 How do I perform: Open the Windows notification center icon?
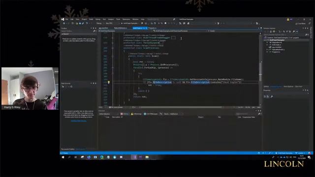[309, 157]
